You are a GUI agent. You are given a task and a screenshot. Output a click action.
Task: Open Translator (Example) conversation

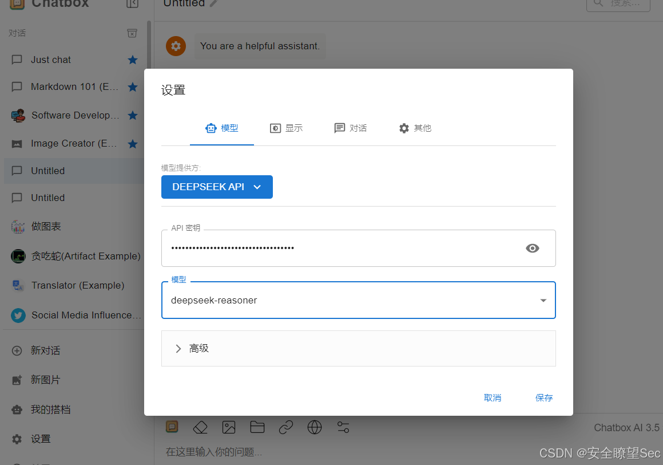pos(74,286)
